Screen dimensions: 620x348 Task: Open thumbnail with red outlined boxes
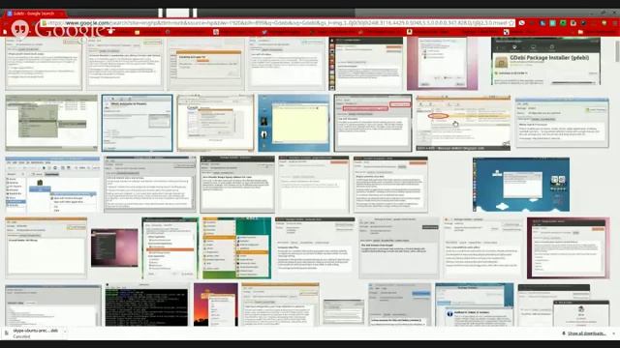click(x=372, y=123)
